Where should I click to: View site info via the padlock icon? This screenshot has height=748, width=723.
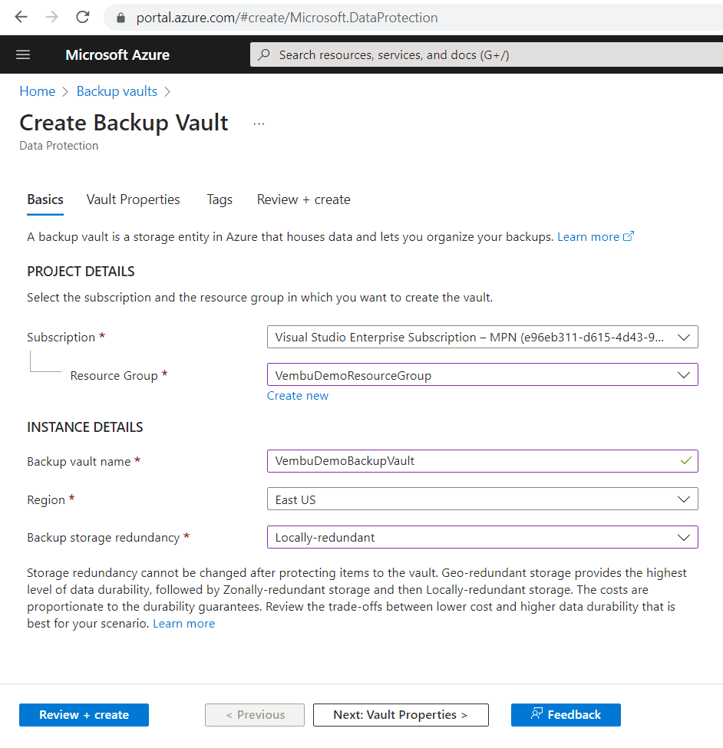[x=121, y=18]
